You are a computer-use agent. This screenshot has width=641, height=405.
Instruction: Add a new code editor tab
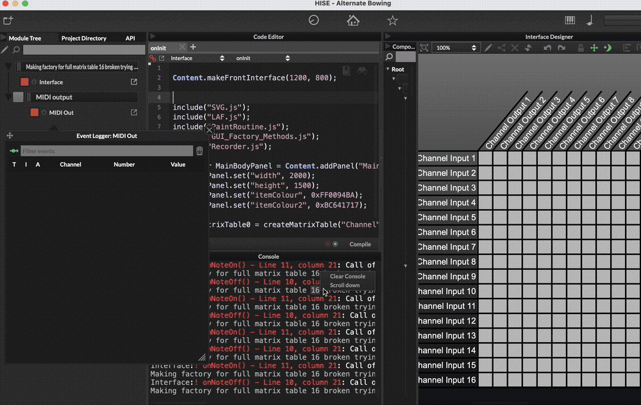click(x=193, y=47)
